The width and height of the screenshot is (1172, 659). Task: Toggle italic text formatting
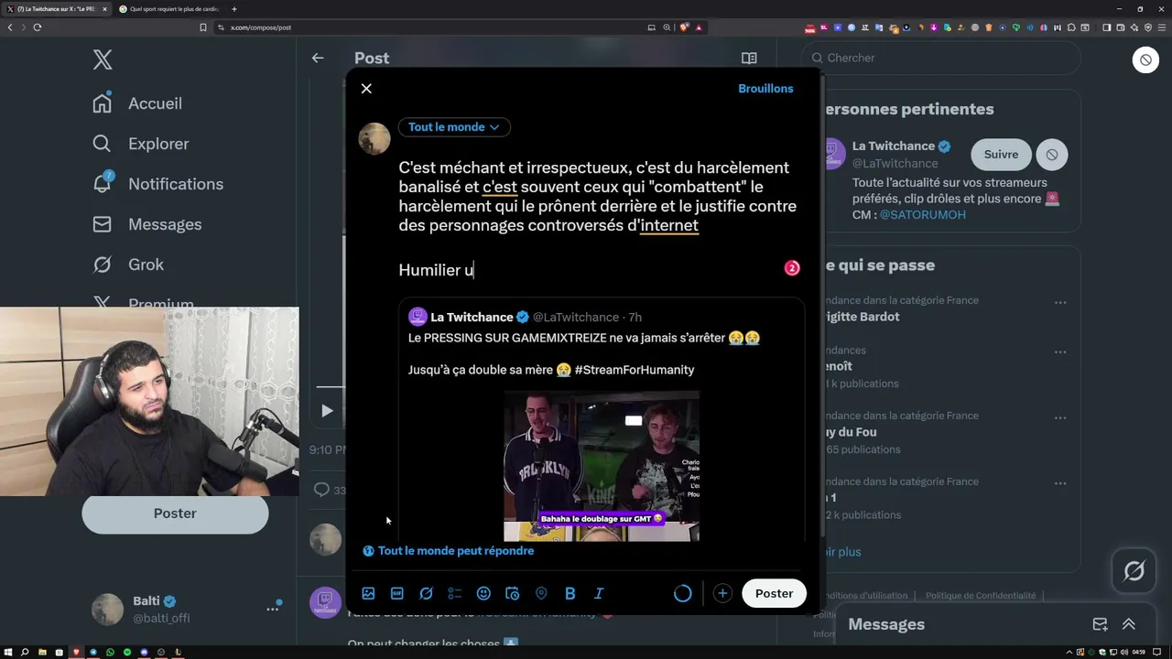pos(599,593)
